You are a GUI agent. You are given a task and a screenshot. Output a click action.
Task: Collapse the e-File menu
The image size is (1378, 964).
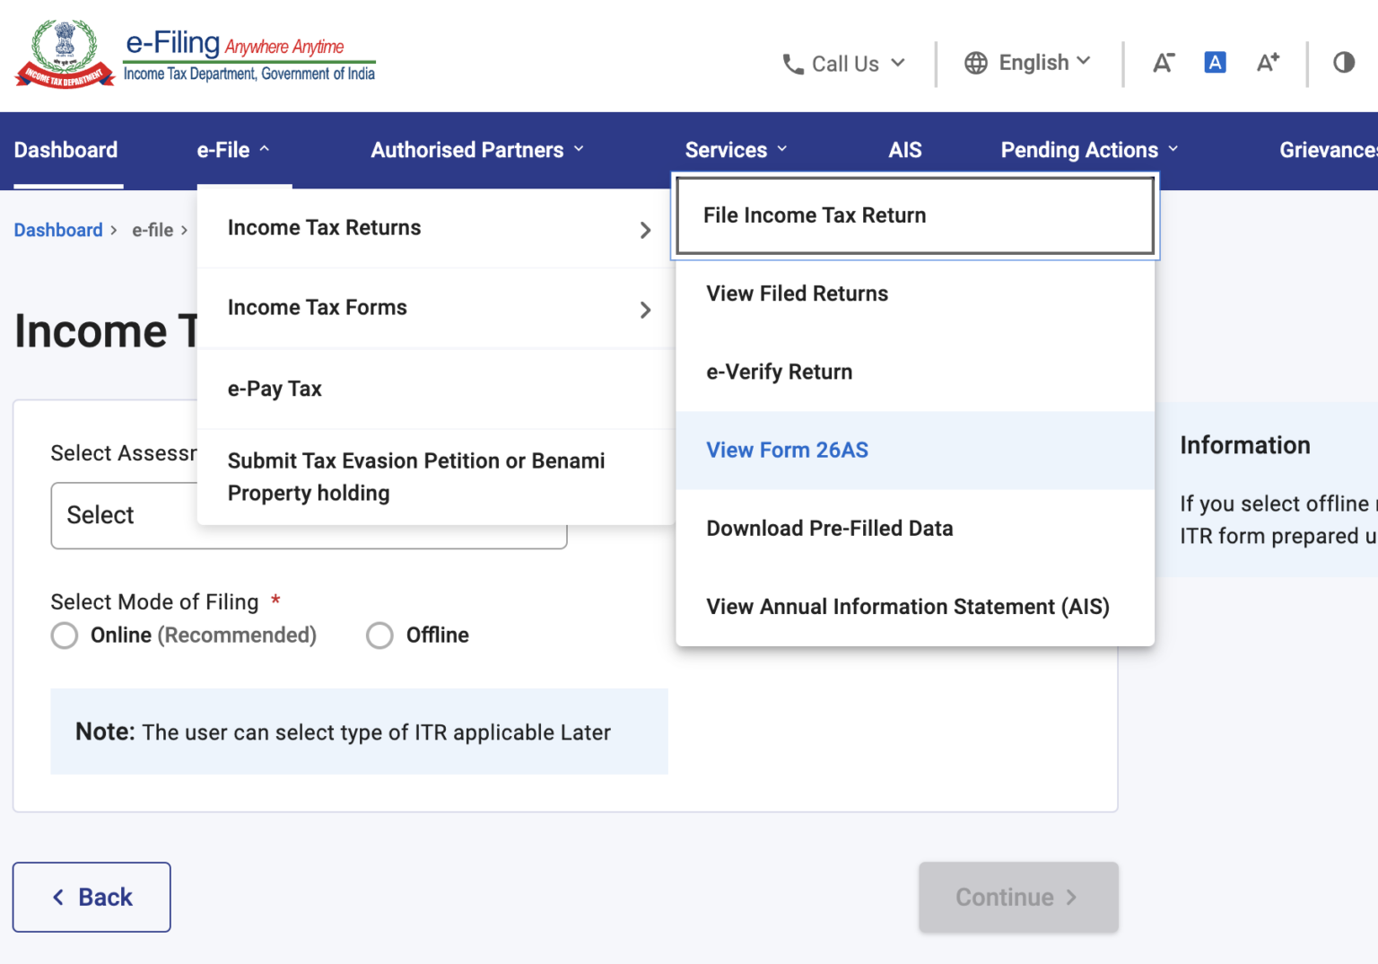(x=233, y=150)
